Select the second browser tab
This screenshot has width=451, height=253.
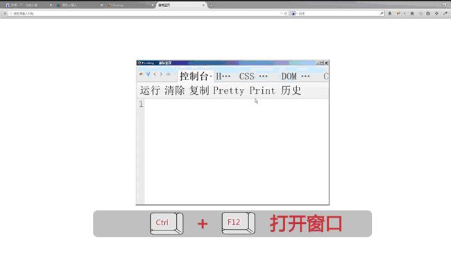point(79,5)
